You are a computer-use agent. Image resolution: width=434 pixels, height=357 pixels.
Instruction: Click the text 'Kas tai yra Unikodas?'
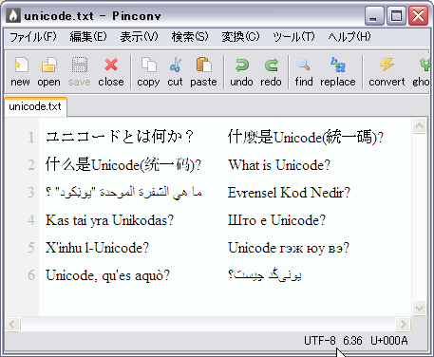(x=109, y=220)
